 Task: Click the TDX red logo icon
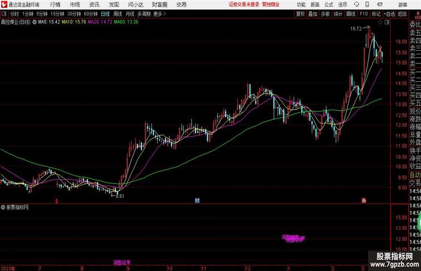pos(4,4)
